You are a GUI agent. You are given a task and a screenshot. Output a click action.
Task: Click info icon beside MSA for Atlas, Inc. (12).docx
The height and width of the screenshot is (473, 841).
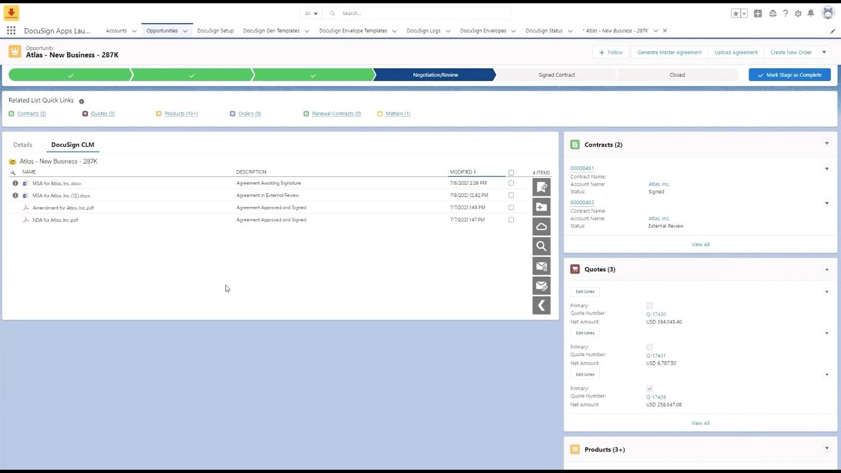[15, 196]
